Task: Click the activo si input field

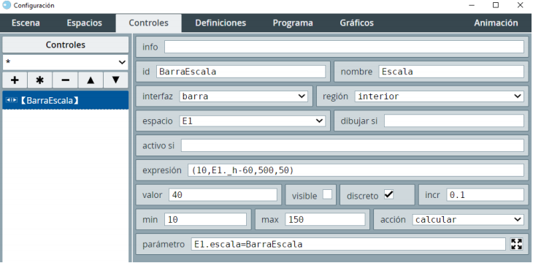Action: (352, 145)
